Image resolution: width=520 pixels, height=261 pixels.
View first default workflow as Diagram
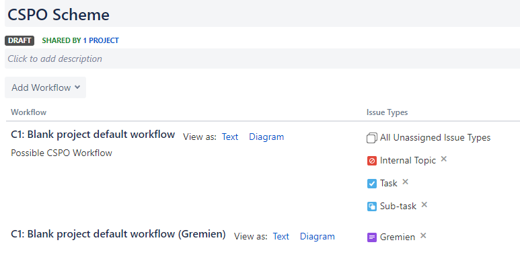point(266,137)
